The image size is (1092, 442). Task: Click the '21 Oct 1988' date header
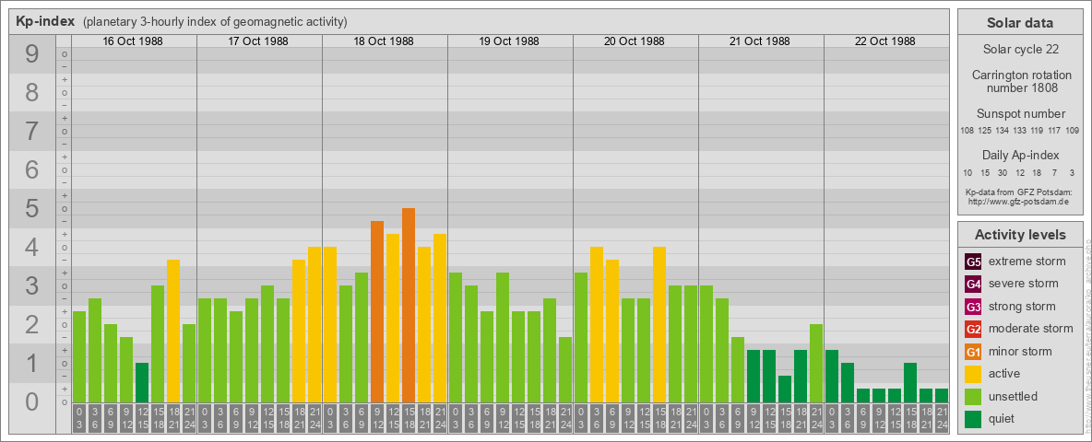pos(760,41)
